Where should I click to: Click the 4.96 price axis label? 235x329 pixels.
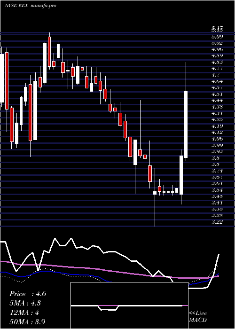[217, 49]
